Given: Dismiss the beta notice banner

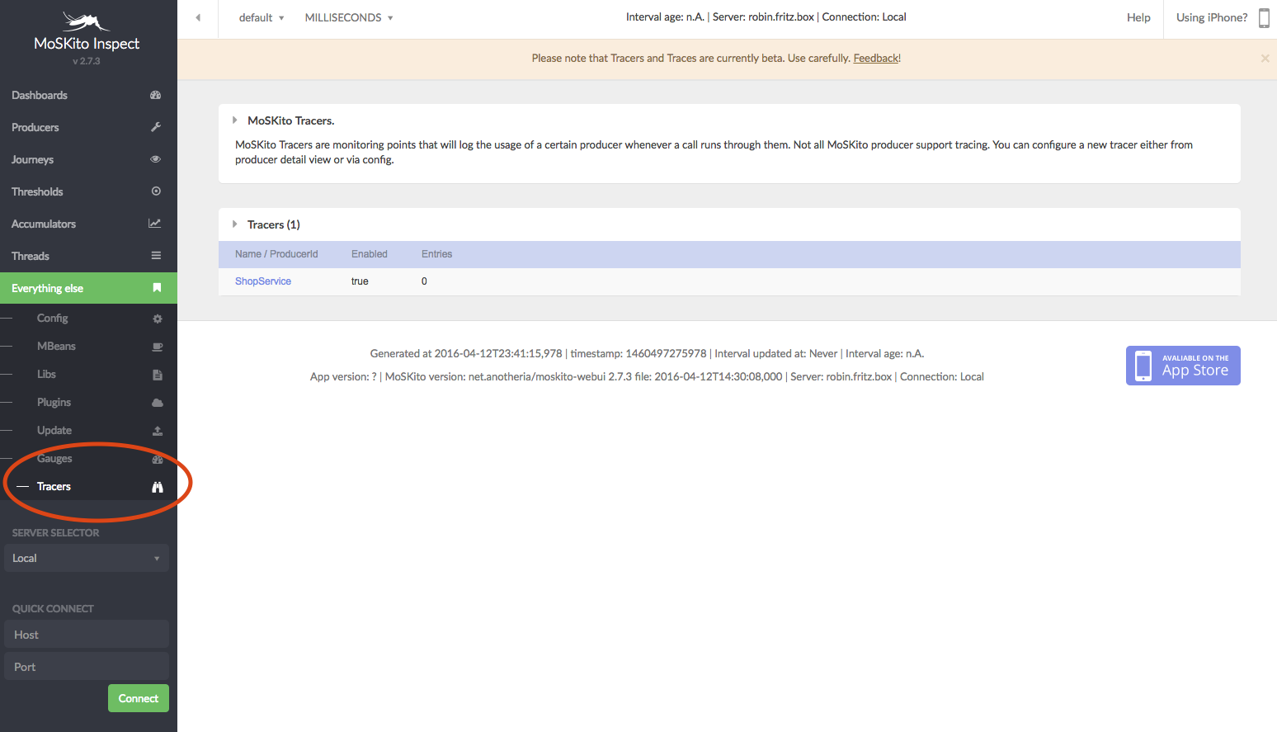Looking at the screenshot, I should 1265,58.
